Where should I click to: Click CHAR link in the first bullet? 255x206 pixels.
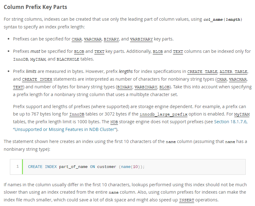(x=76, y=39)
